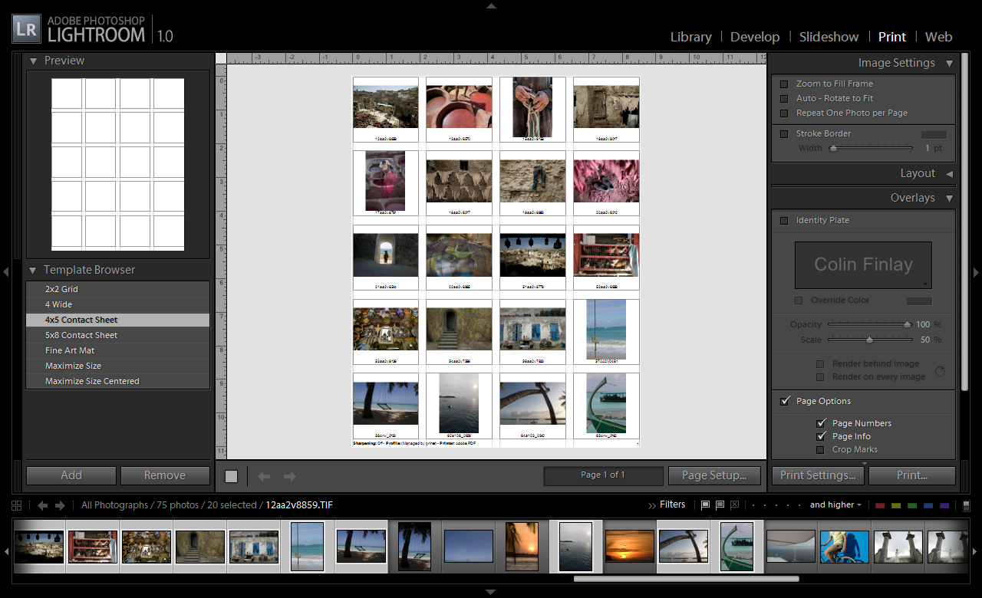Open the 'and higher' rating dropdown
Viewport: 982px width, 598px height.
coord(835,505)
